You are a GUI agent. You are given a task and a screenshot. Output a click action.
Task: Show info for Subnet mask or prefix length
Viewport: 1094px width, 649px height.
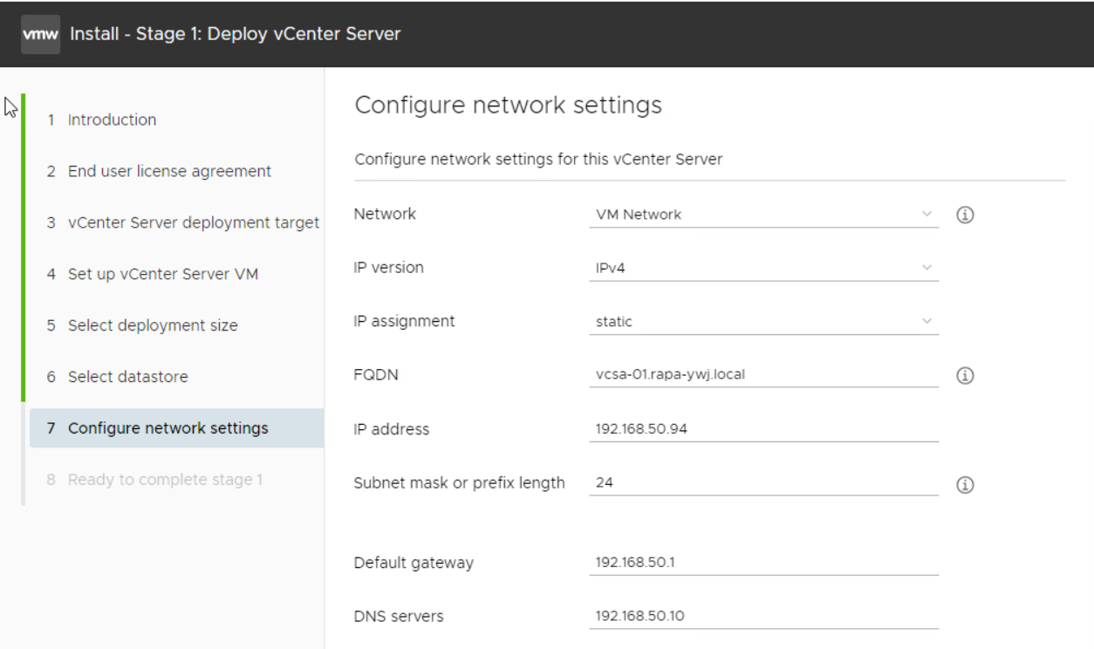click(965, 485)
